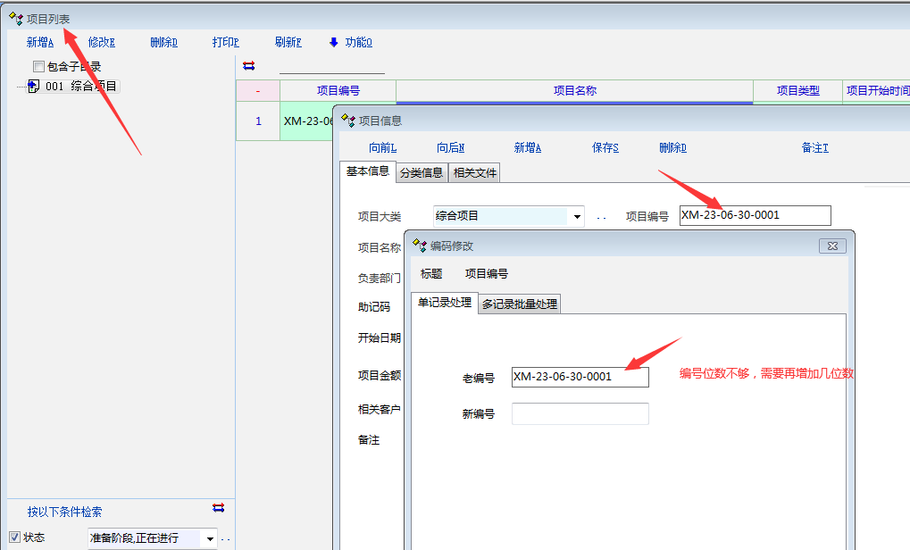Click the 001 综合项目 tree node icon
Screen dimensions: 910x550
tap(33, 87)
